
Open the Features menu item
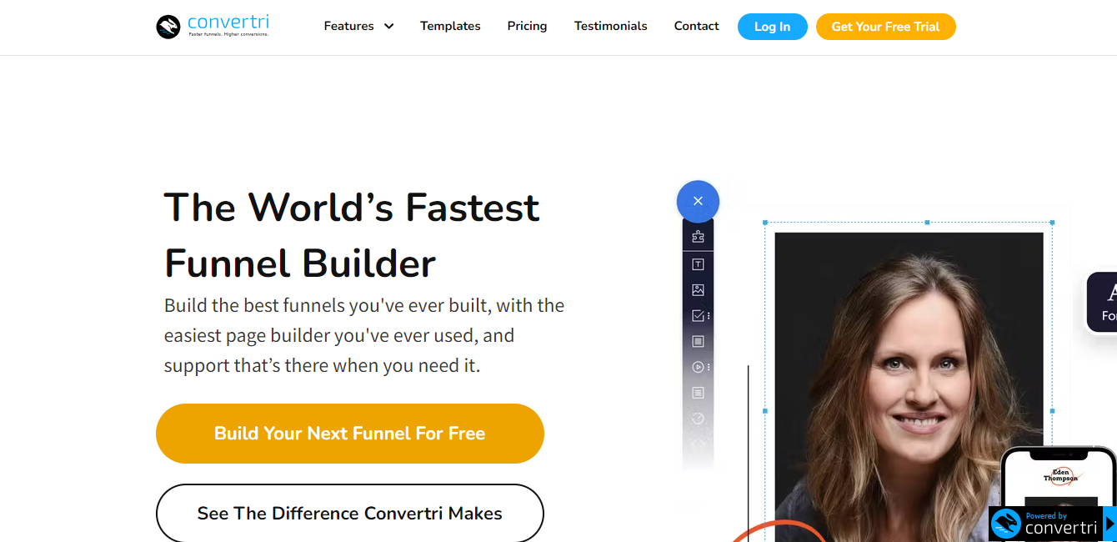(x=348, y=26)
